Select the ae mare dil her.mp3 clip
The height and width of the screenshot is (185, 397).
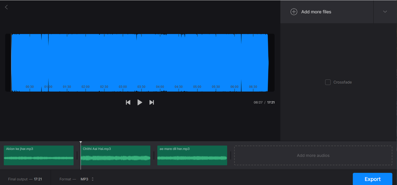[x=192, y=155]
